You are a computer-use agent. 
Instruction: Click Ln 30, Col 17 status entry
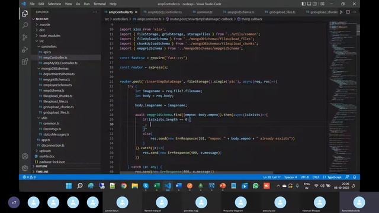[x=272, y=177]
